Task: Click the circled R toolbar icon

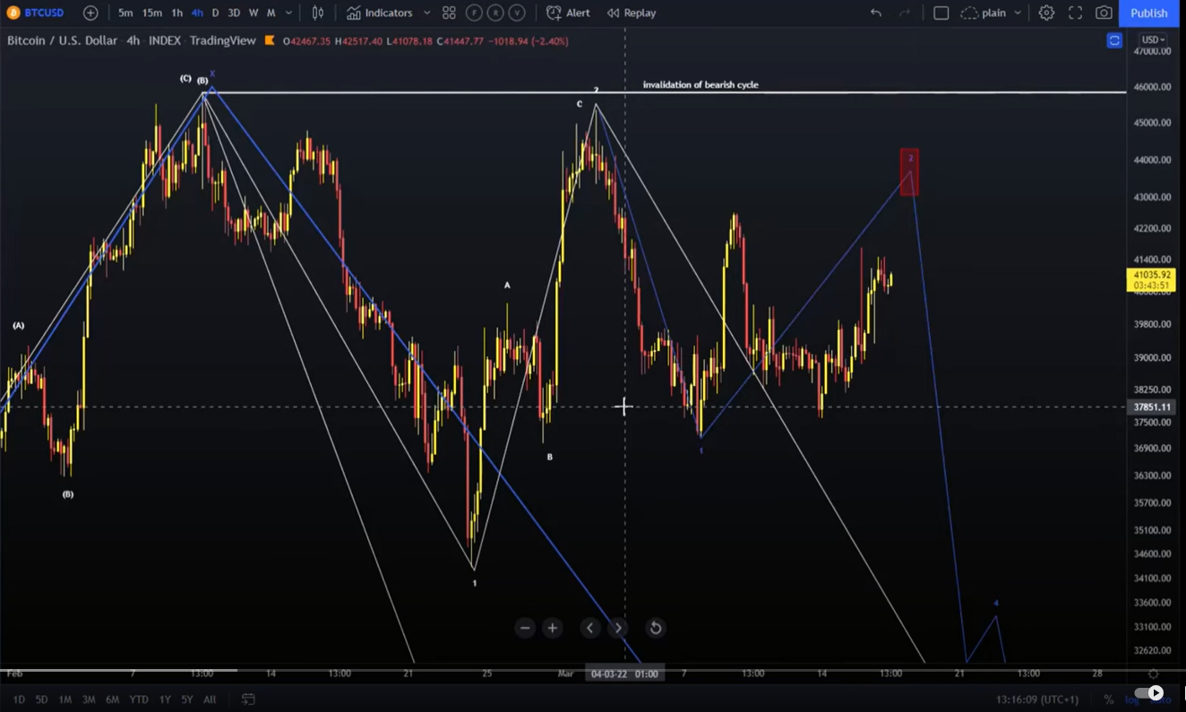Action: (495, 13)
